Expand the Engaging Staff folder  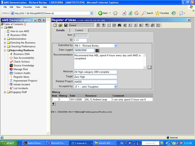pyautogui.click(x=5, y=92)
